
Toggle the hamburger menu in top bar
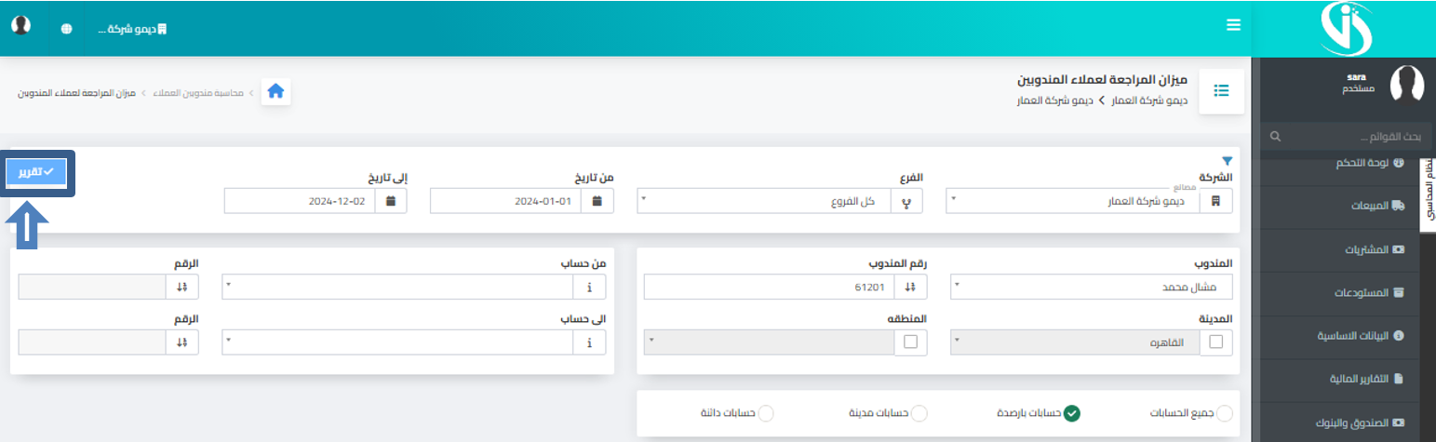pyautogui.click(x=1233, y=25)
